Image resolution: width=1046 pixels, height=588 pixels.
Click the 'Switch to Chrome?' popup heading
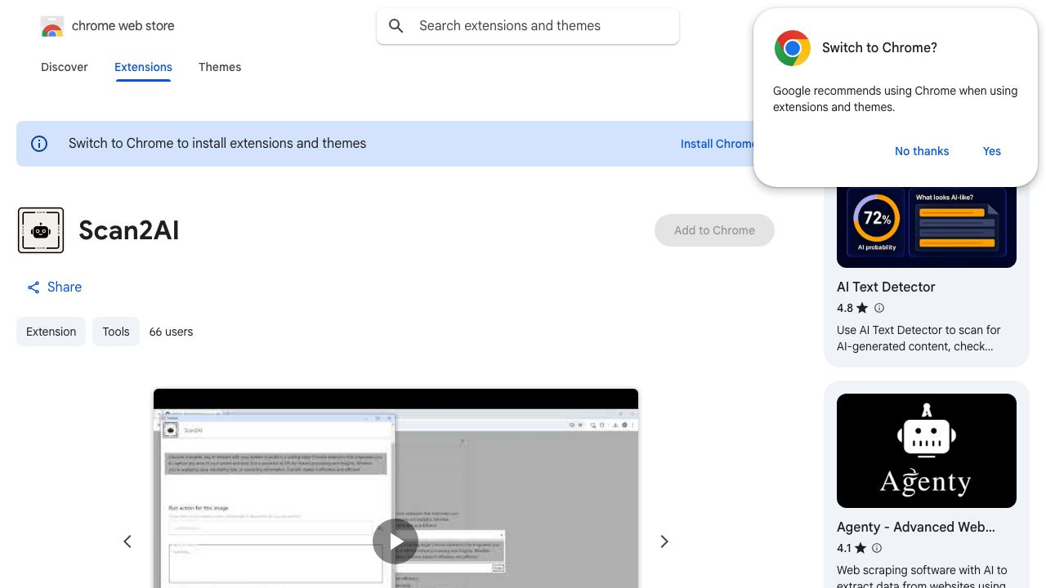click(879, 48)
